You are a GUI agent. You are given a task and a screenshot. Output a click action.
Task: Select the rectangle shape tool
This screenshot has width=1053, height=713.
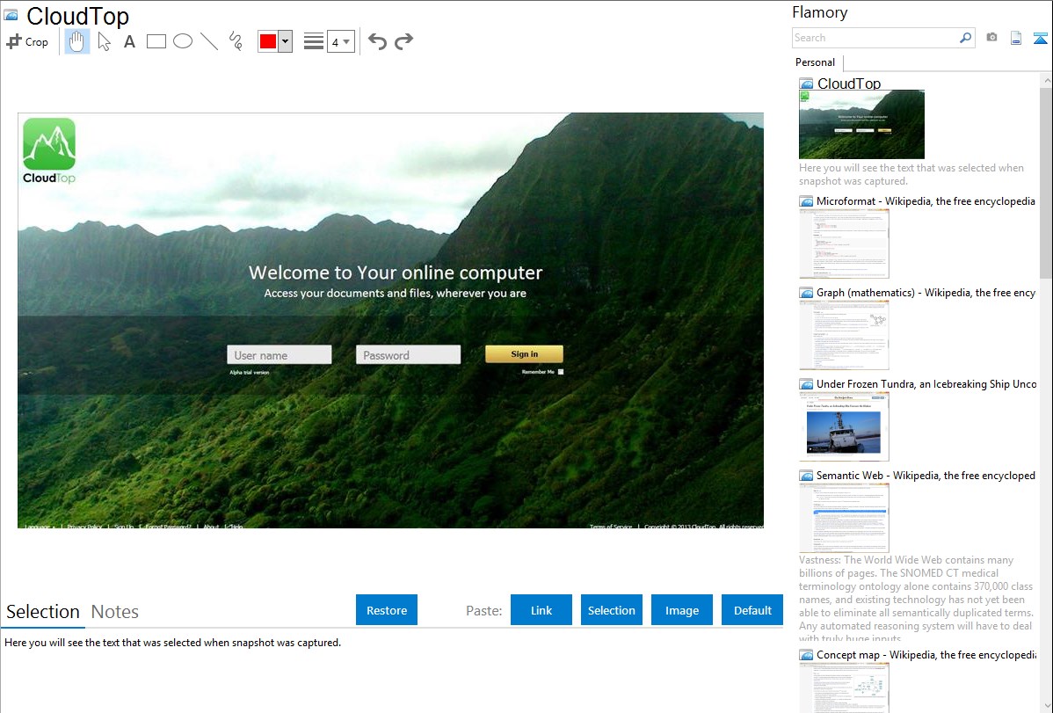(156, 41)
